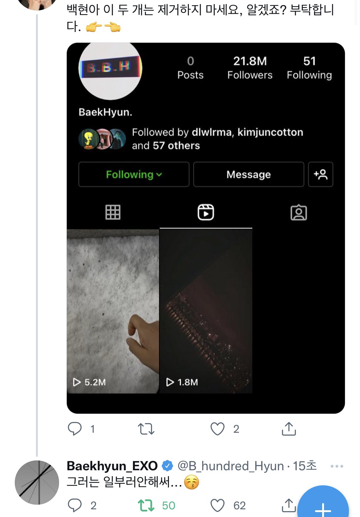Open the reel with 5.2M views

pos(113,311)
